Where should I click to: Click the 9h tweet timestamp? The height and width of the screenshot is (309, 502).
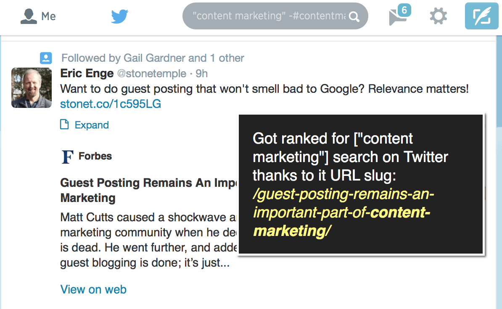coord(201,73)
